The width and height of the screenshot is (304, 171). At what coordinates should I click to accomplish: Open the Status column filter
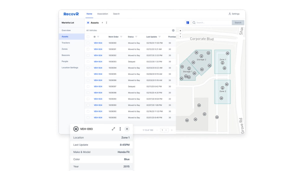136,37
